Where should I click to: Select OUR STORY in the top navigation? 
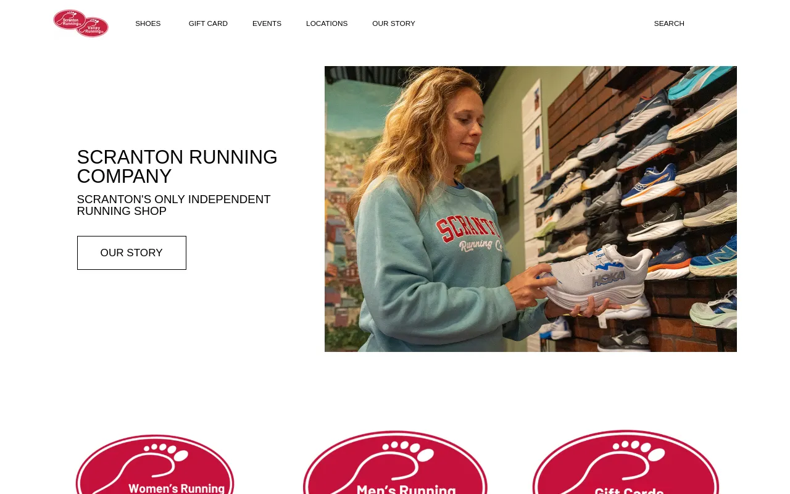coord(394,23)
